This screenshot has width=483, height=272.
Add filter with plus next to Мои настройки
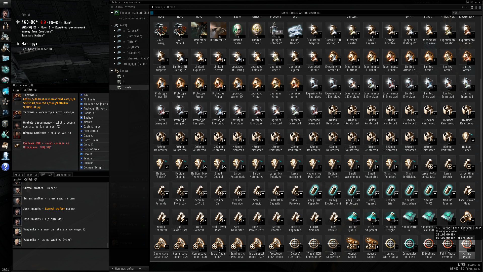[x=140, y=269]
